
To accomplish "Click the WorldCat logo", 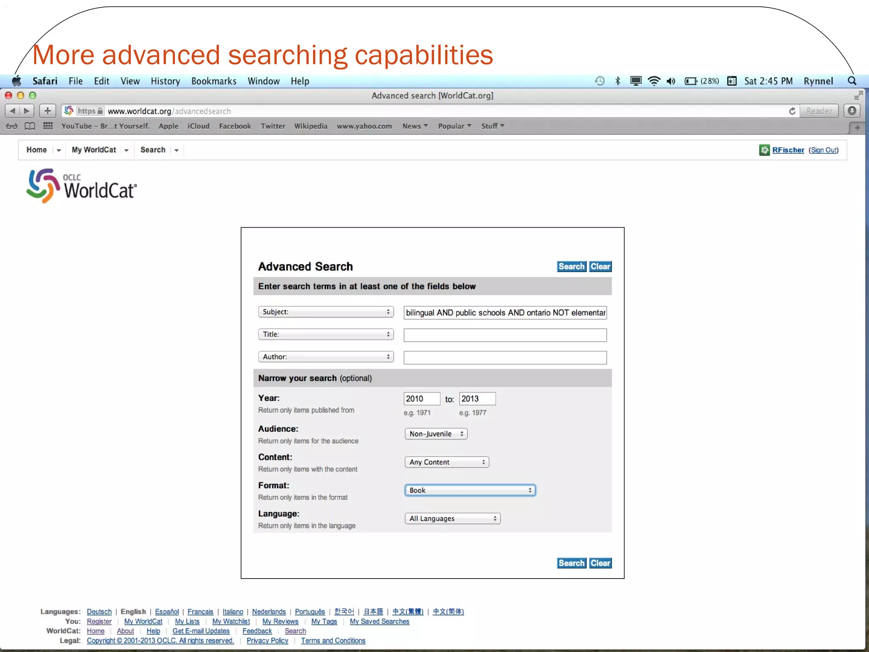I will pos(82,186).
